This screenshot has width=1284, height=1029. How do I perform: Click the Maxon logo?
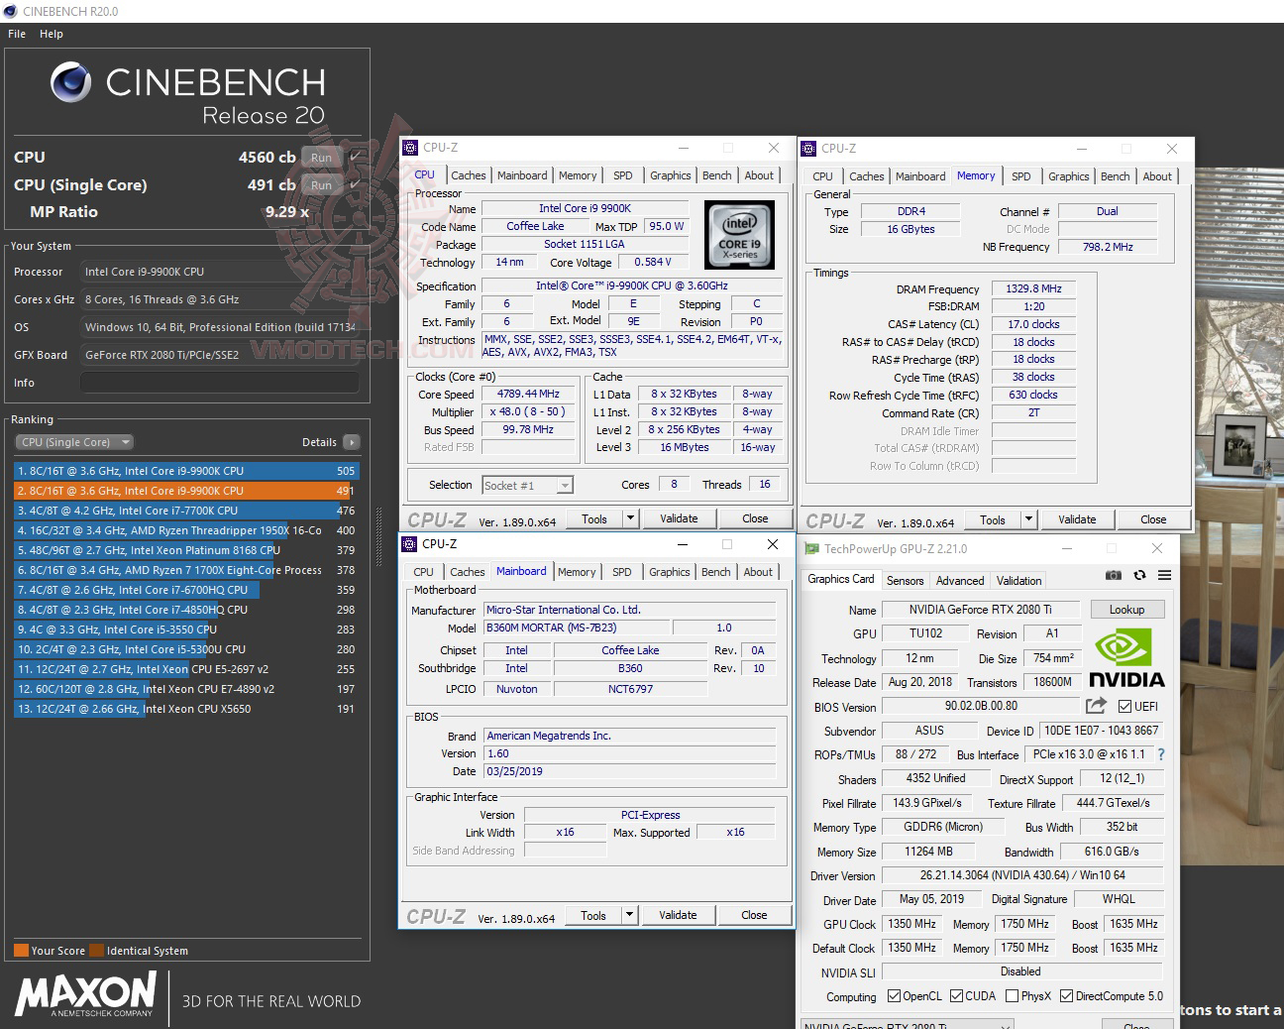(85, 994)
